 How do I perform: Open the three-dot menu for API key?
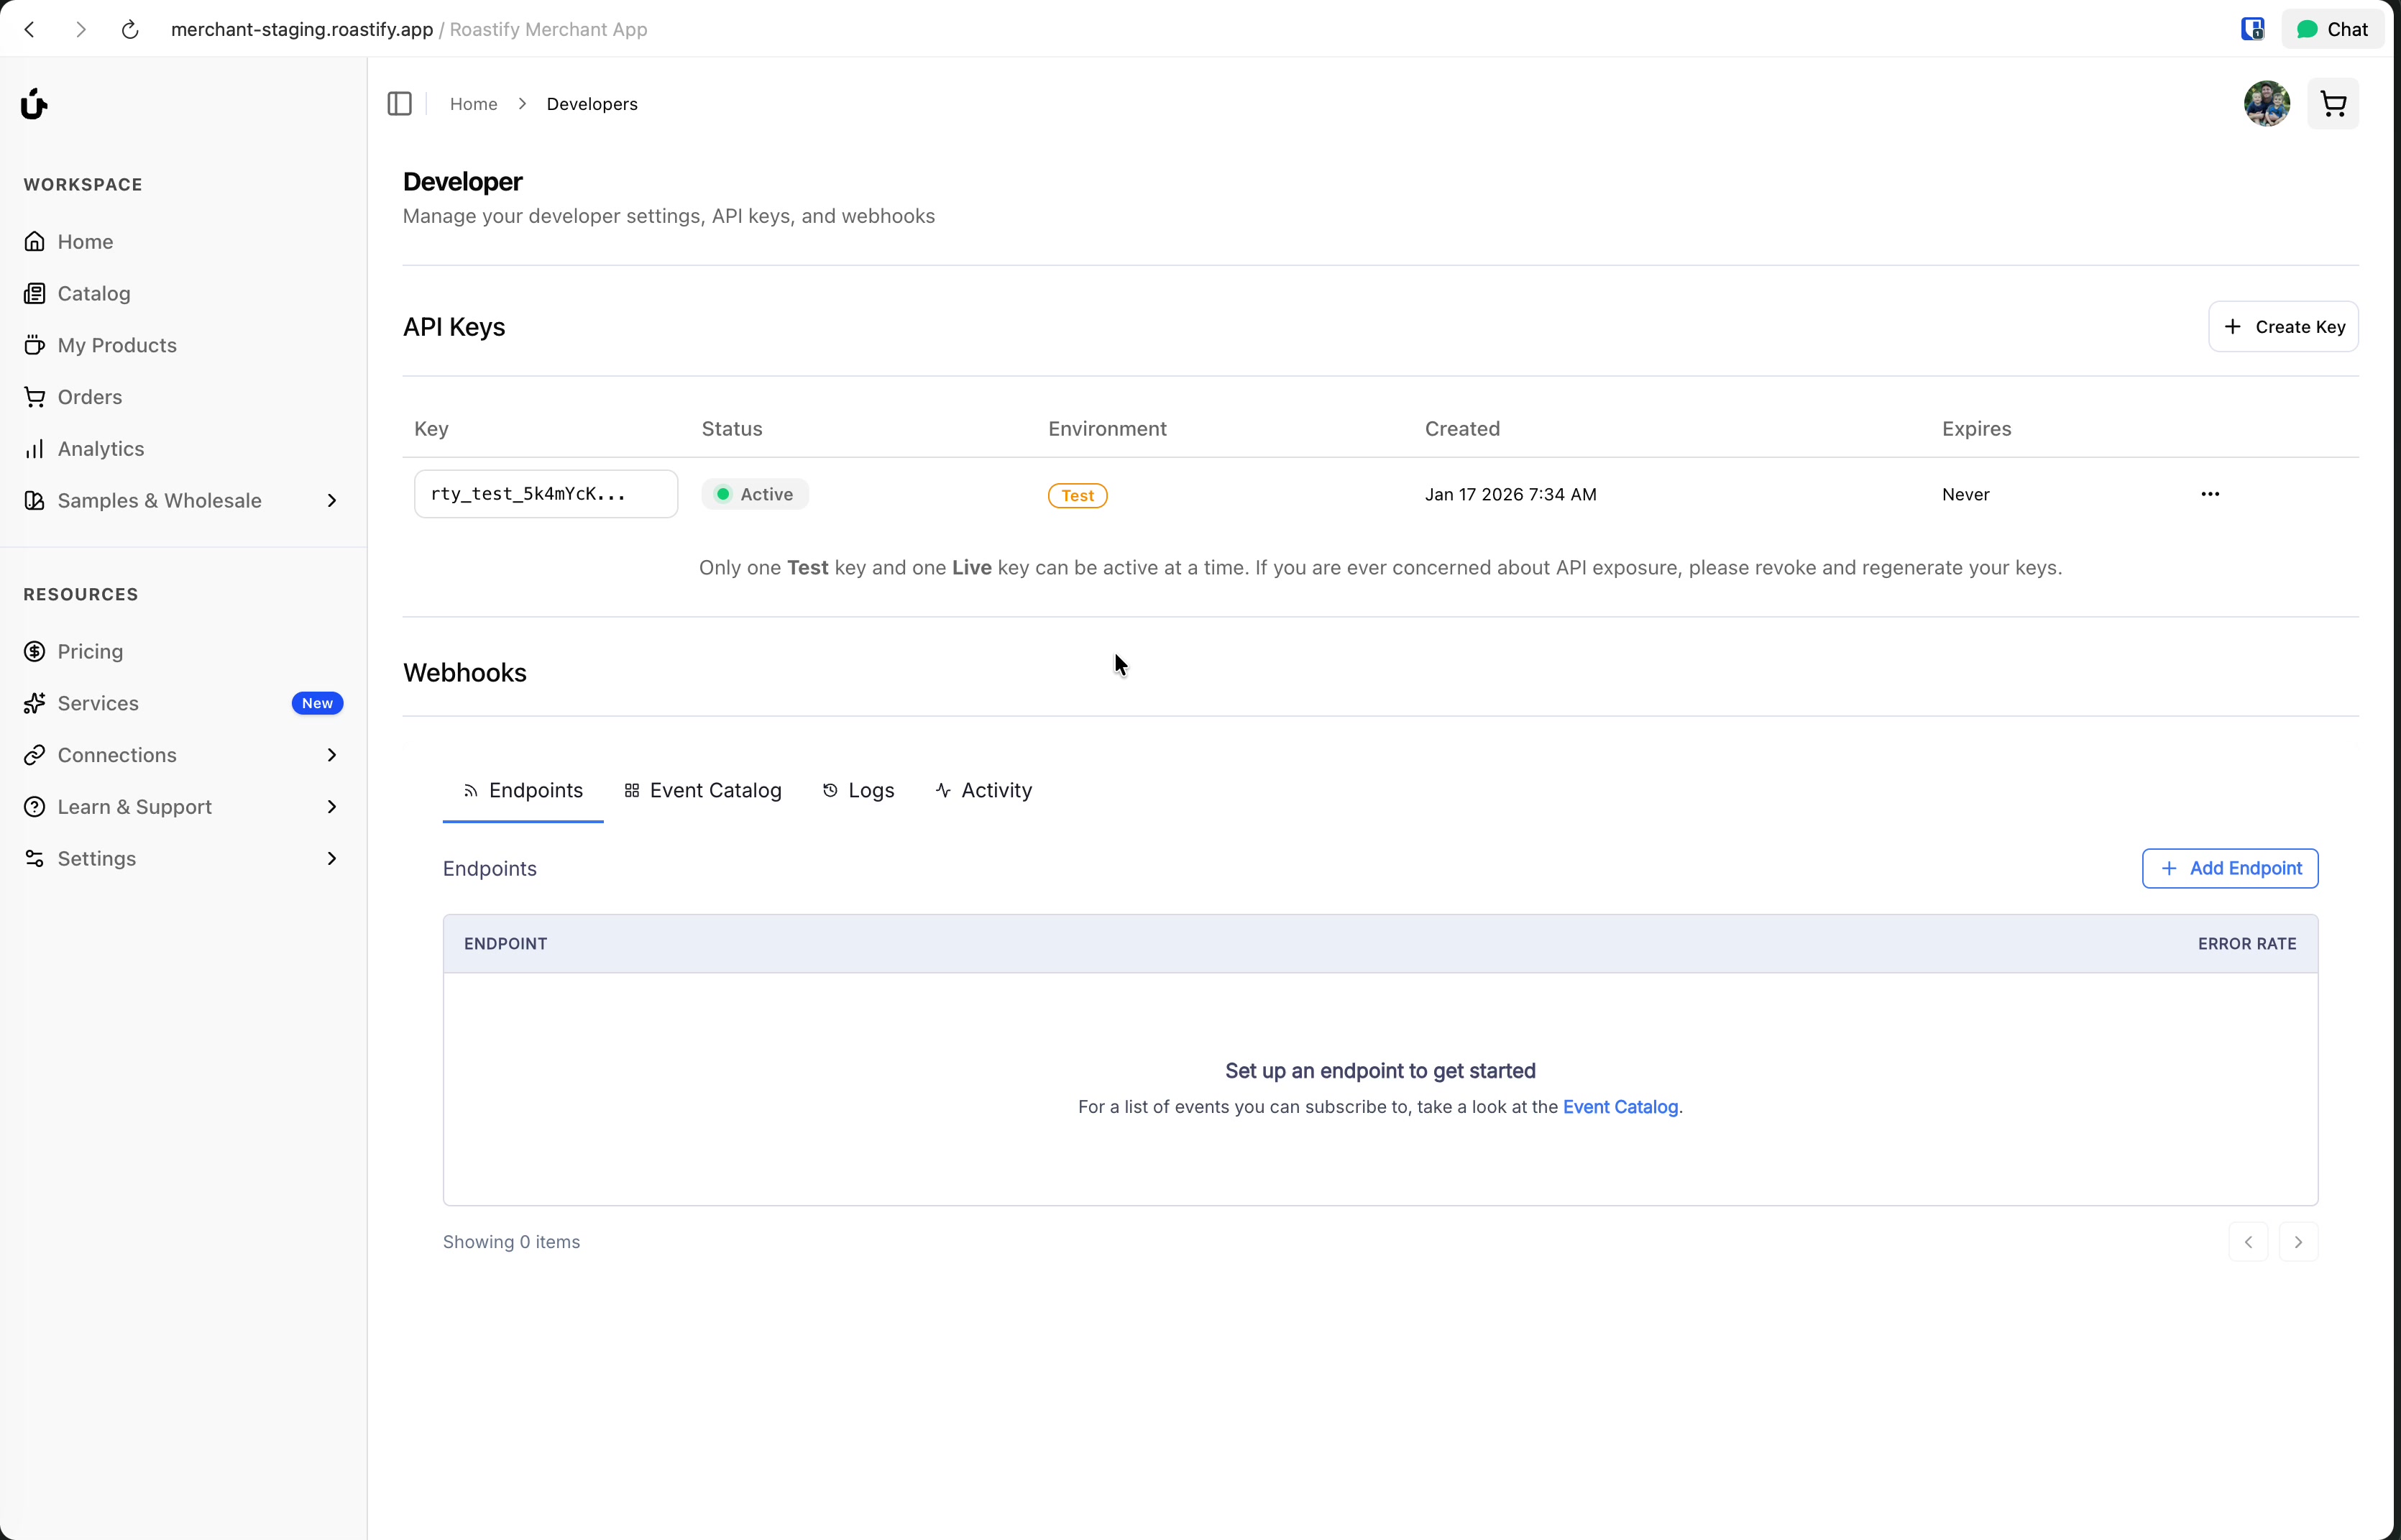tap(2209, 494)
